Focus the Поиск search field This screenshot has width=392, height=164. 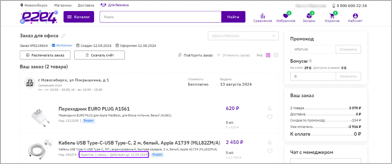click(x=161, y=17)
